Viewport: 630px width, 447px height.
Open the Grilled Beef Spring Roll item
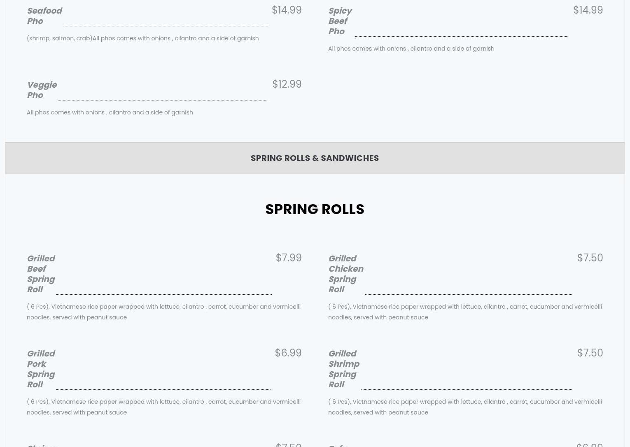pyautogui.click(x=41, y=274)
